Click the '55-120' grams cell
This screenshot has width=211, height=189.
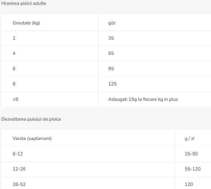pyautogui.click(x=192, y=169)
